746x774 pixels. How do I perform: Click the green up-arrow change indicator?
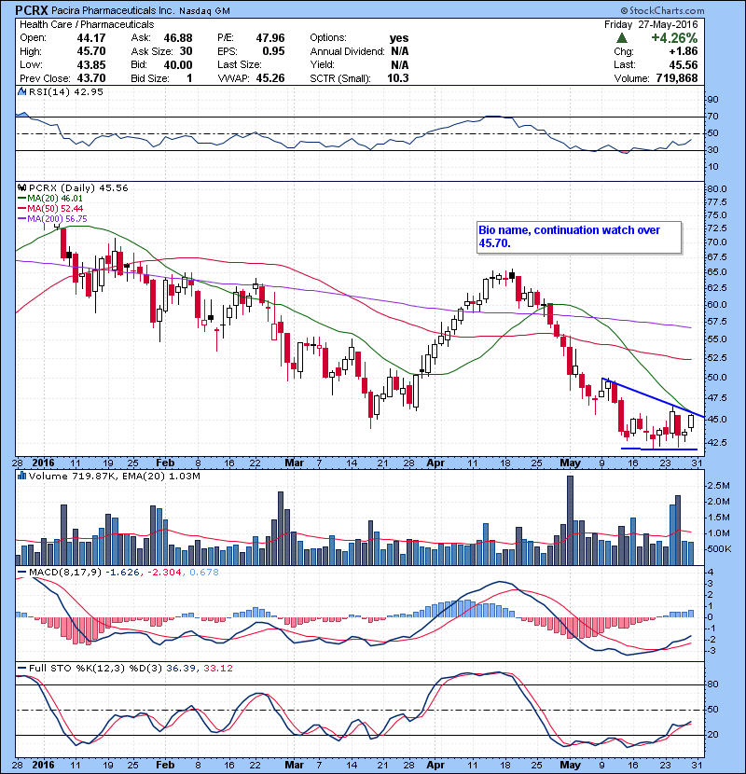(x=622, y=38)
